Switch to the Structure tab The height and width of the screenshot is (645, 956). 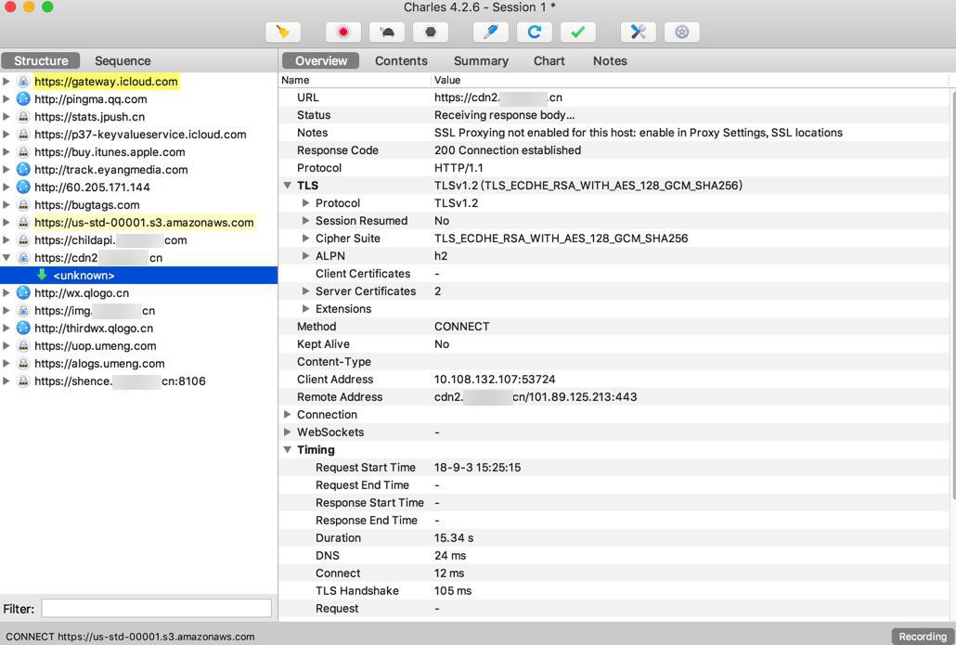[41, 61]
